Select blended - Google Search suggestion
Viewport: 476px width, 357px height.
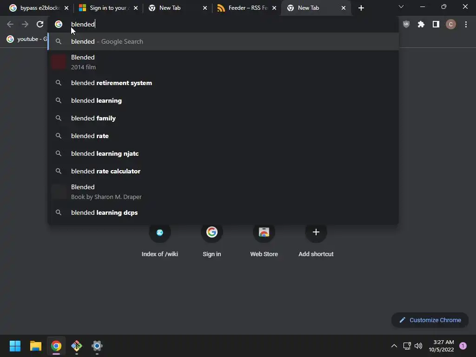tap(223, 41)
